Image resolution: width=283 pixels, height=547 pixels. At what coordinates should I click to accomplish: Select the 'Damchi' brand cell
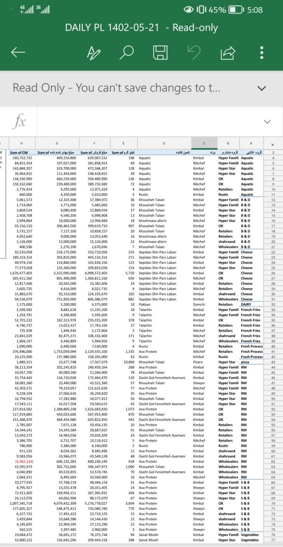[x=204, y=304]
